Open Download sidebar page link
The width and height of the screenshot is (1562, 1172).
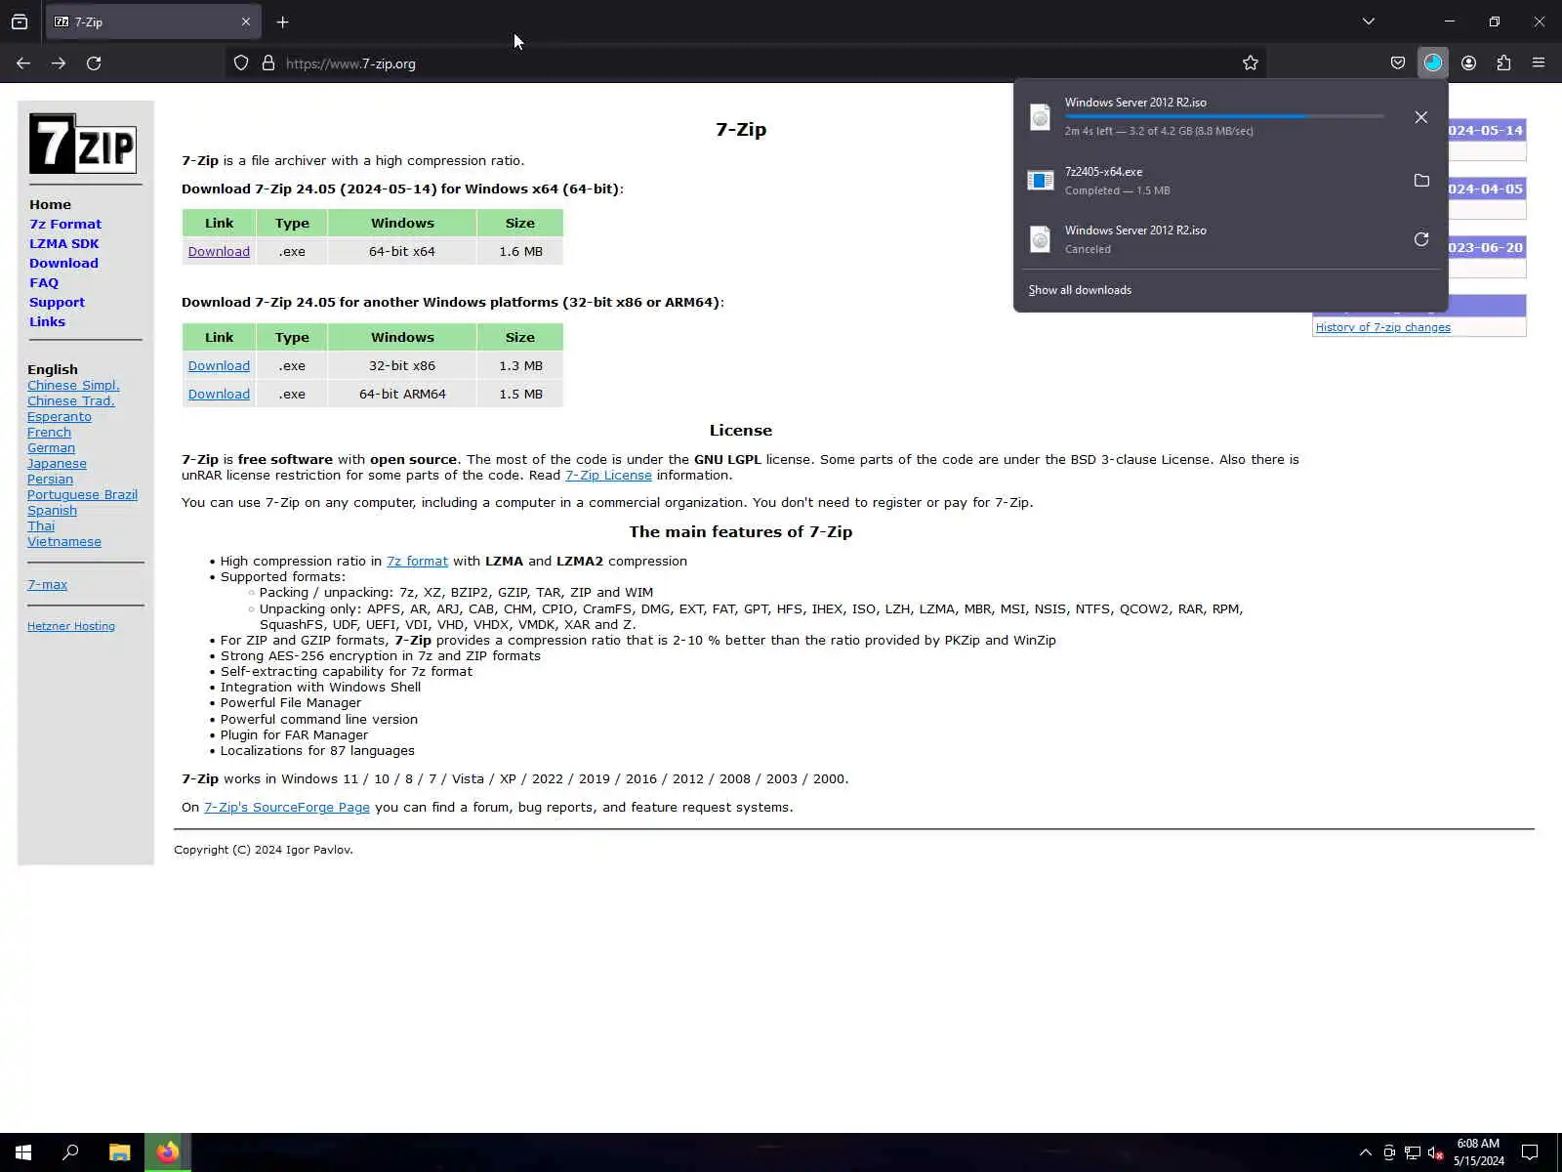[x=63, y=263]
